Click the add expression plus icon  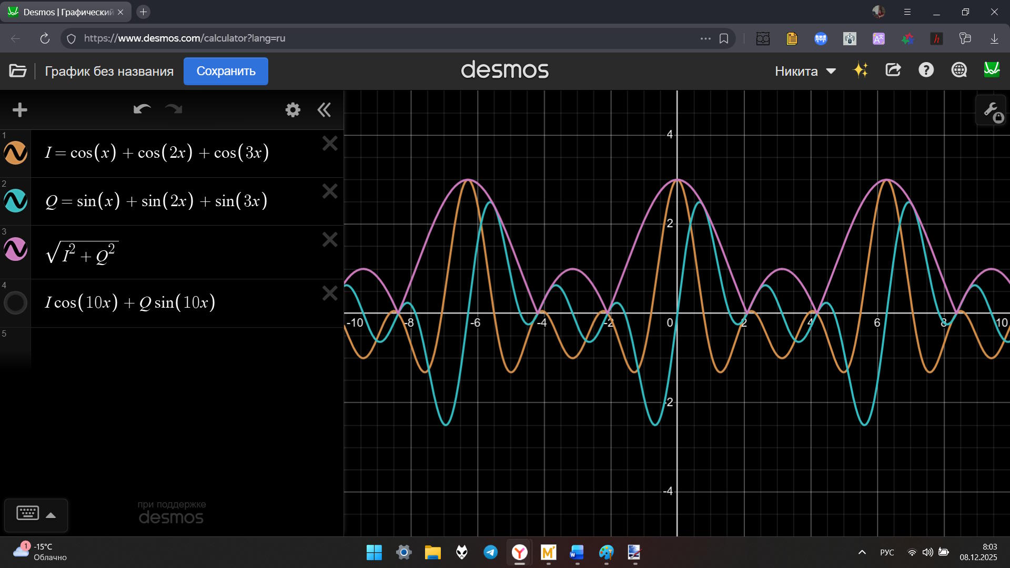[x=19, y=110]
